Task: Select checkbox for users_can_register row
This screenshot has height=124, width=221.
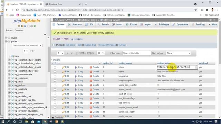Action: click(x=55, y=85)
